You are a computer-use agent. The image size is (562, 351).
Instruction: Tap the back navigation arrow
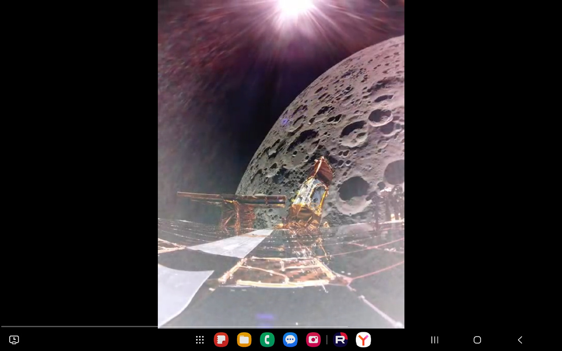520,340
